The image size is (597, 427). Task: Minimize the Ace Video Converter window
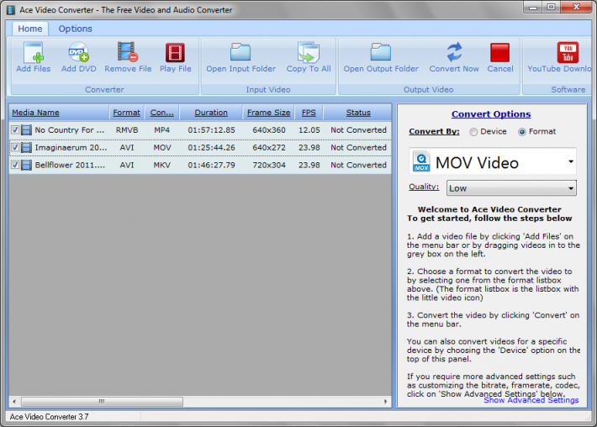pyautogui.click(x=533, y=7)
